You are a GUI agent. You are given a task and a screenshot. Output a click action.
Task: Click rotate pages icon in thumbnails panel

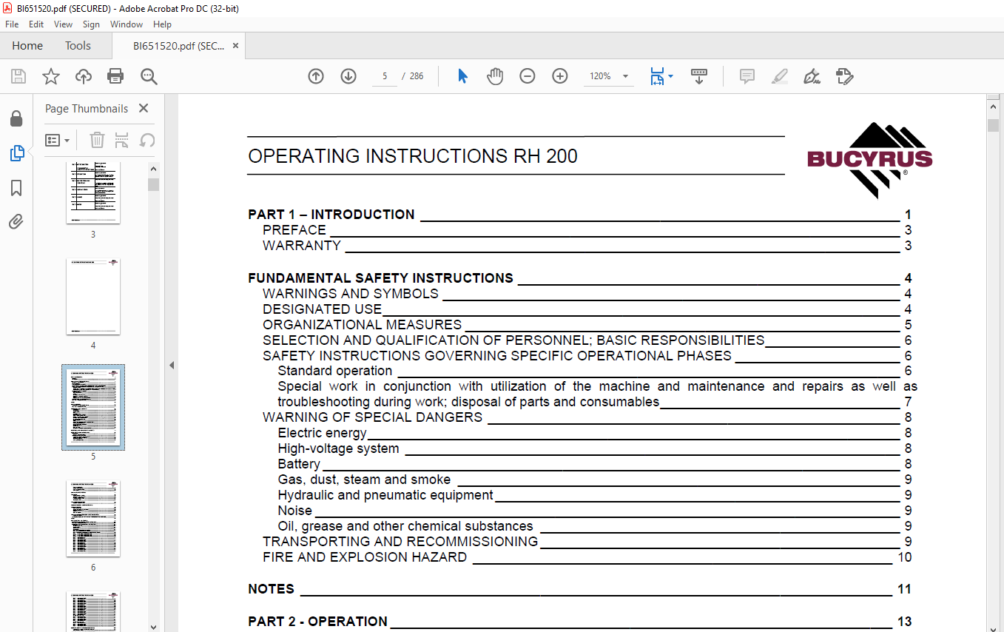click(147, 140)
